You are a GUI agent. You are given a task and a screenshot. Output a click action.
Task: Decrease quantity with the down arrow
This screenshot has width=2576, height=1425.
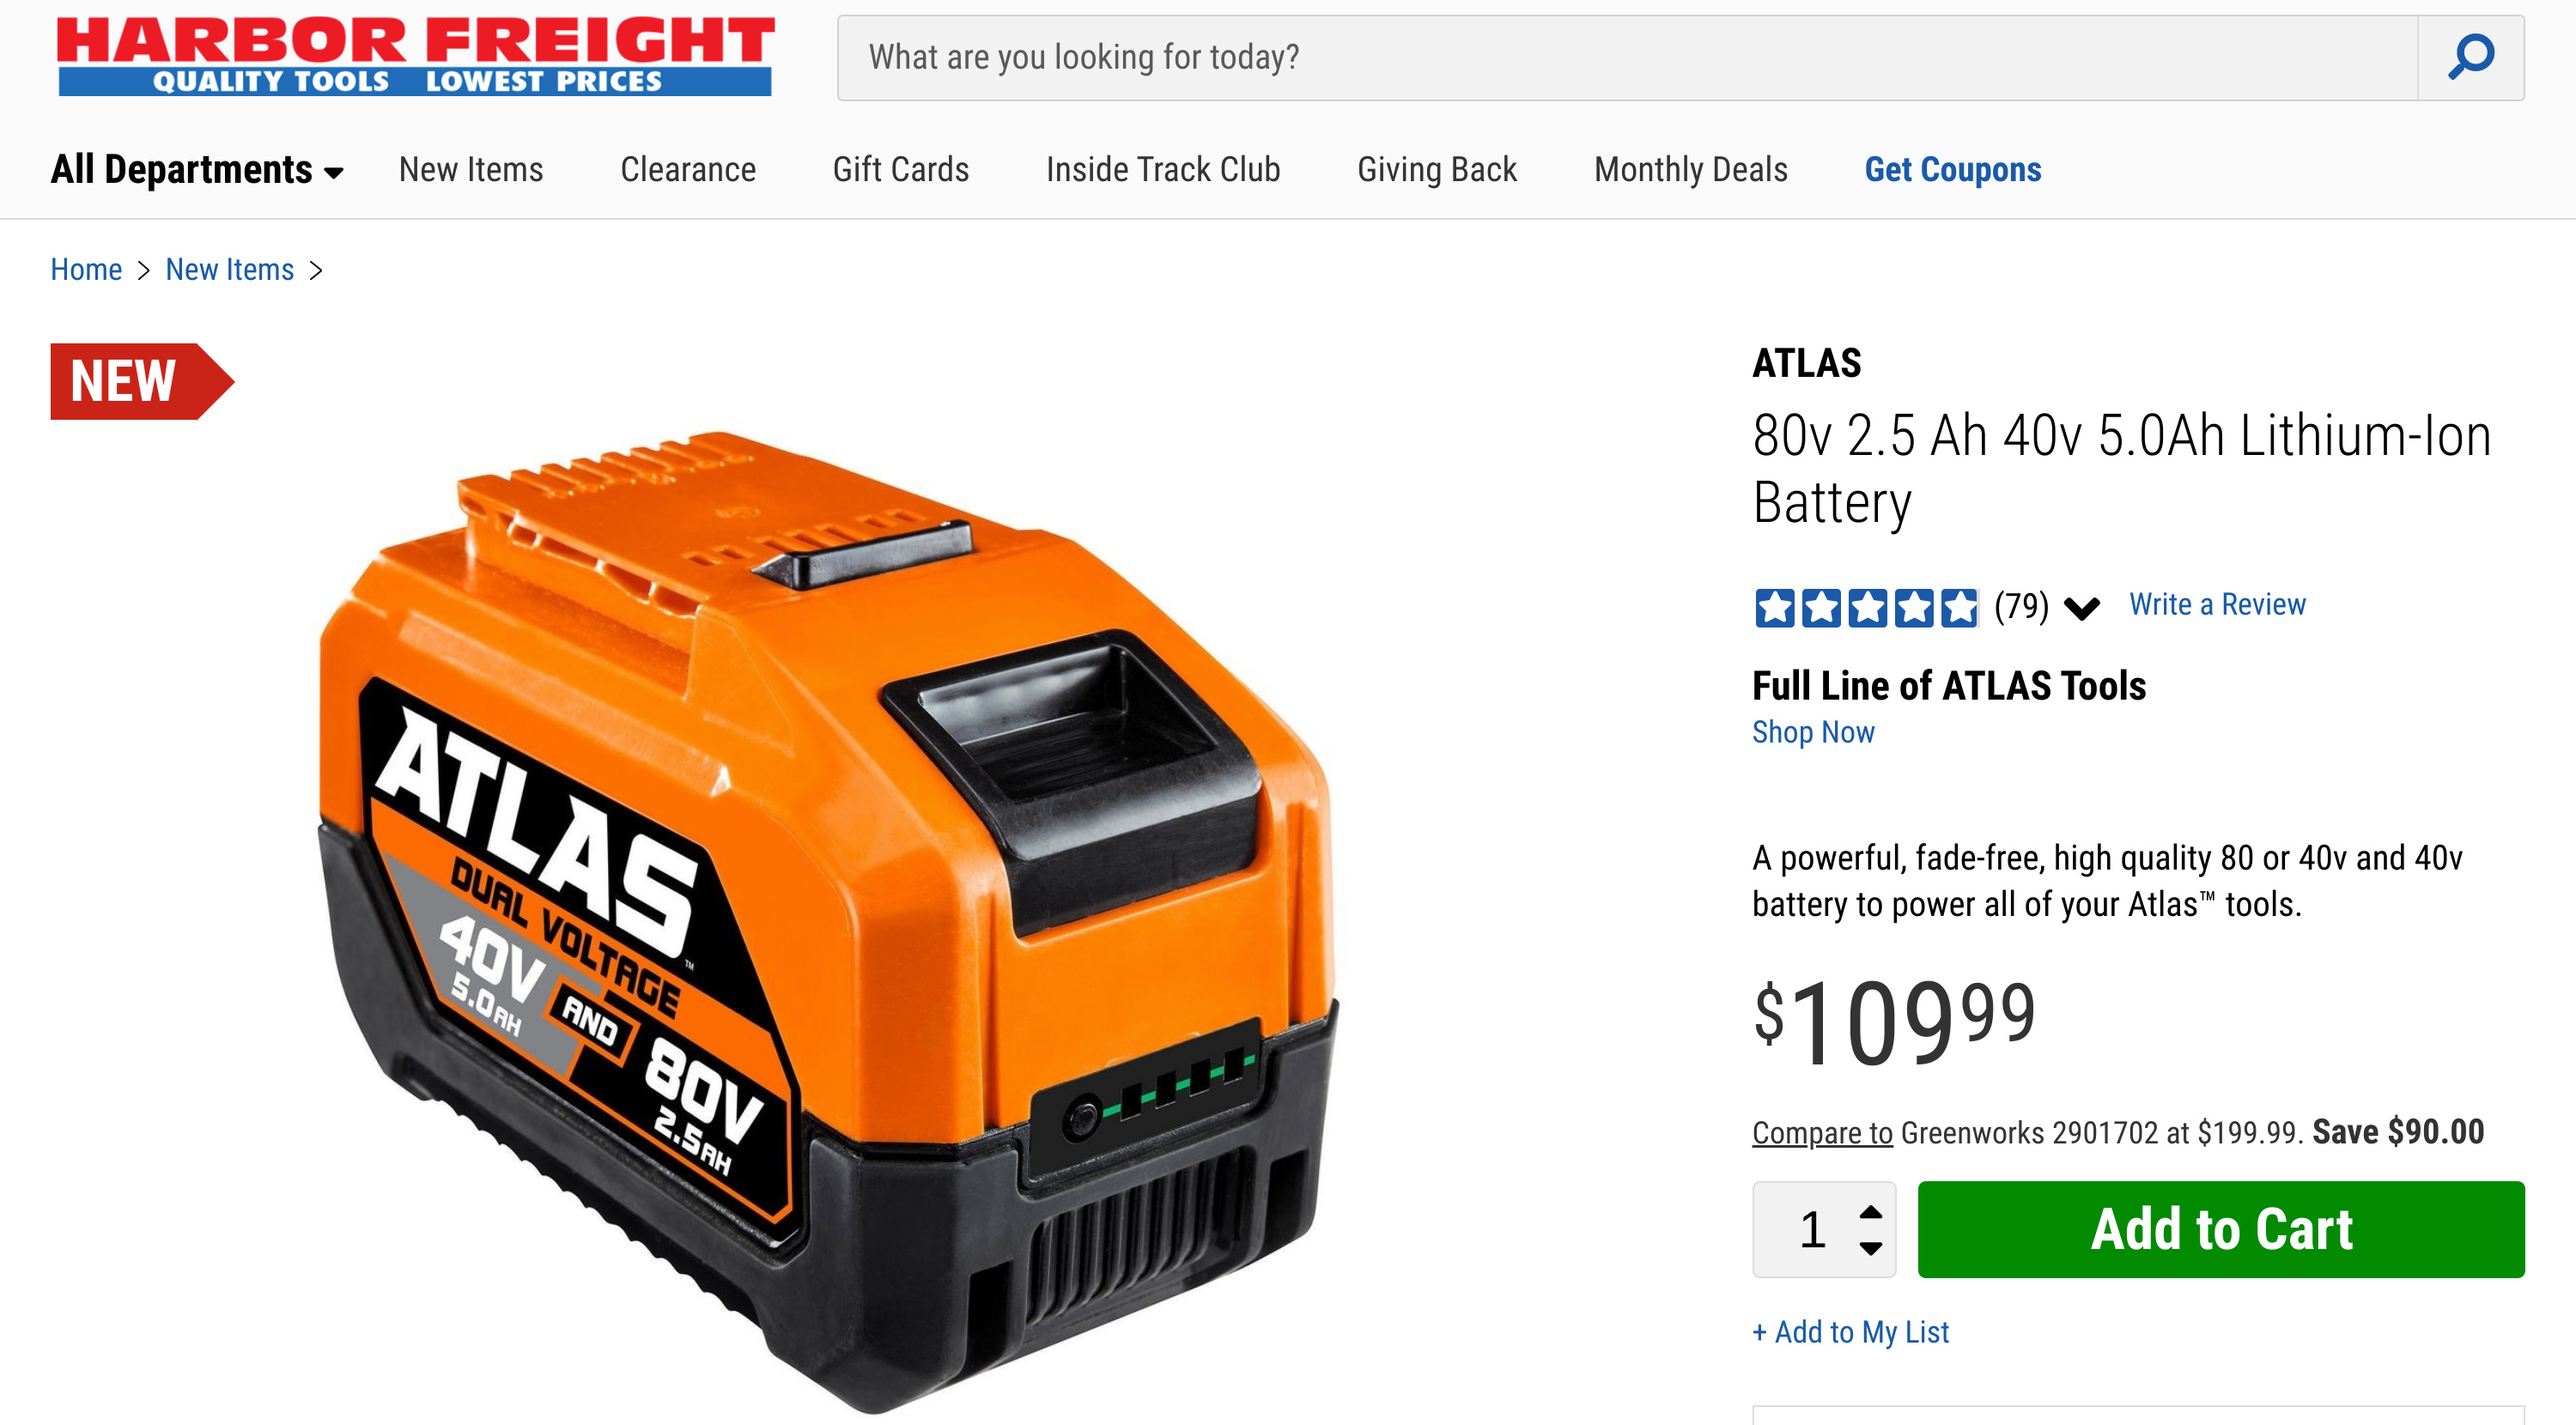[x=1871, y=1247]
